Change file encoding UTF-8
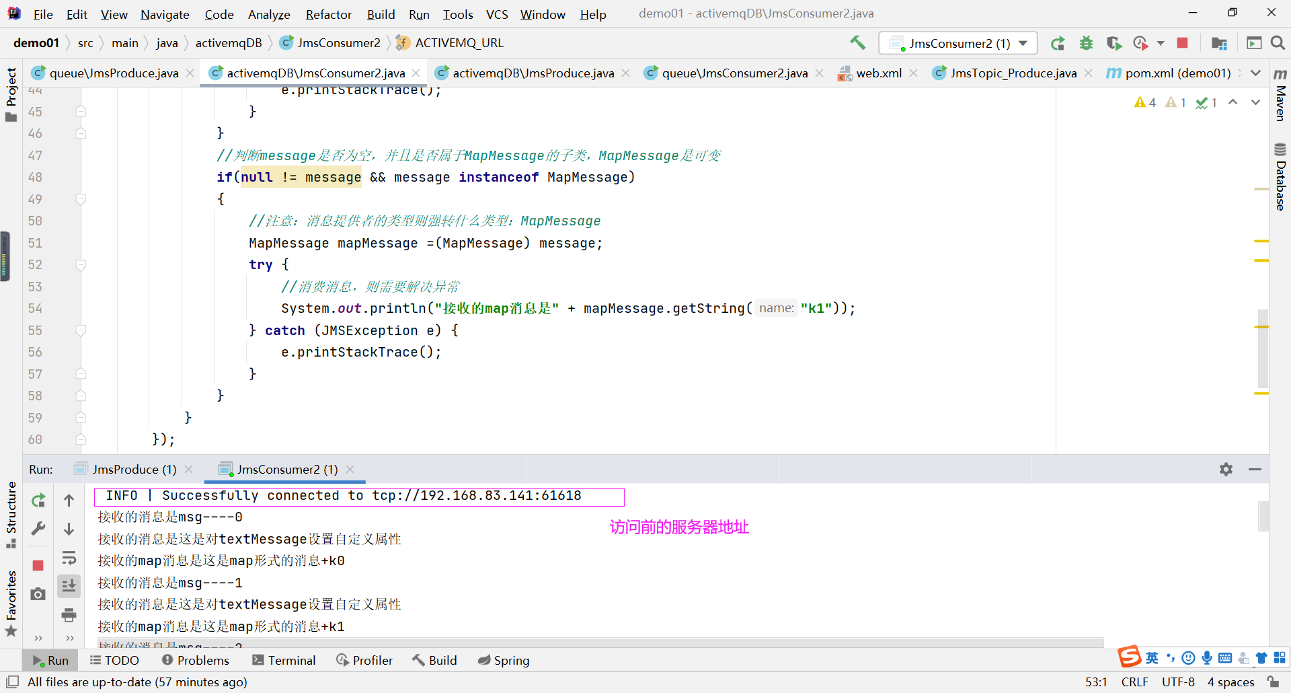 tap(1178, 682)
